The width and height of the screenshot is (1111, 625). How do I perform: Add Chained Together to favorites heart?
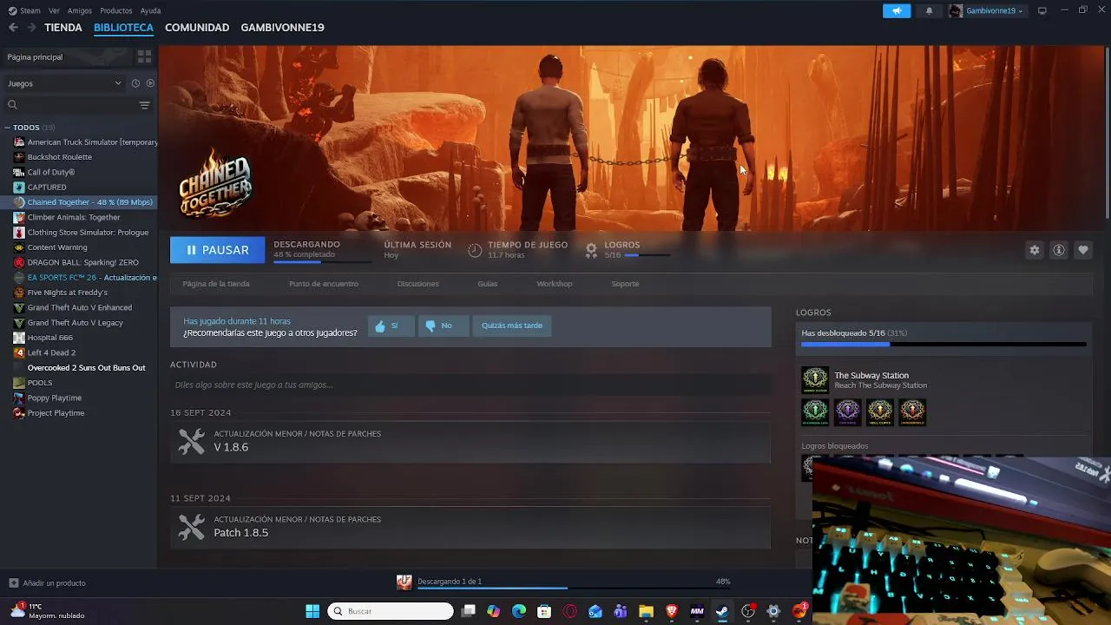coord(1082,250)
